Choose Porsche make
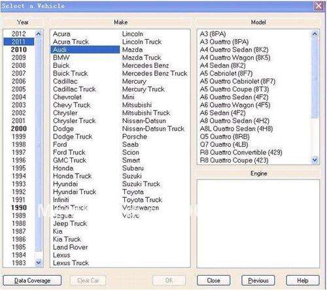The width and height of the screenshot is (327, 290). (135, 137)
